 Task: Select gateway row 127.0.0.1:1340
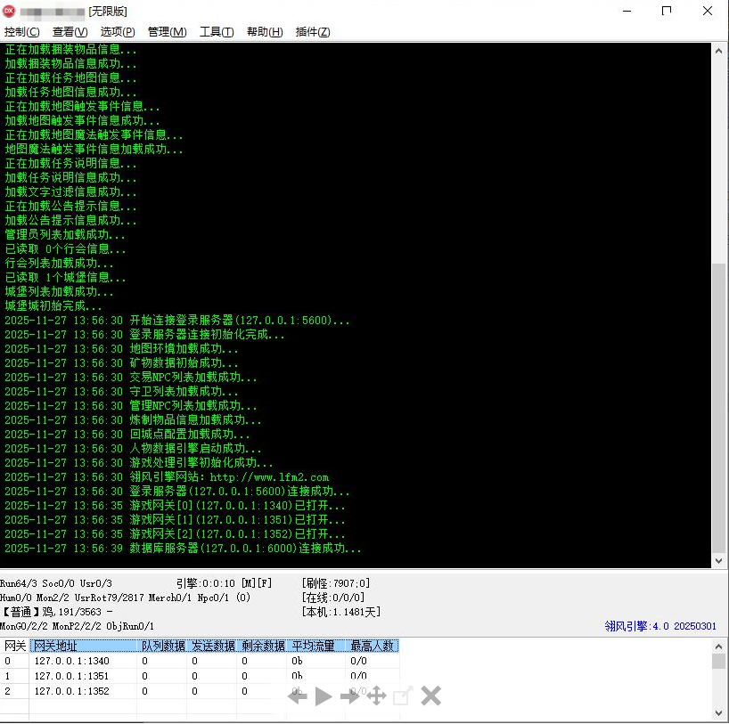[71, 661]
